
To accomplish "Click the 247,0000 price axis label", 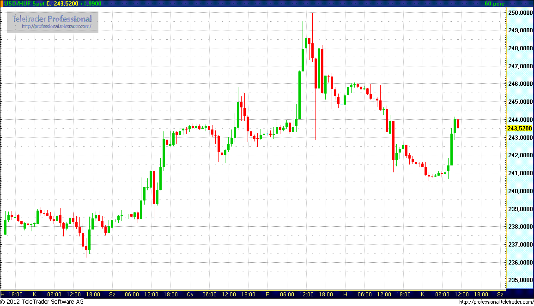I will point(521,66).
